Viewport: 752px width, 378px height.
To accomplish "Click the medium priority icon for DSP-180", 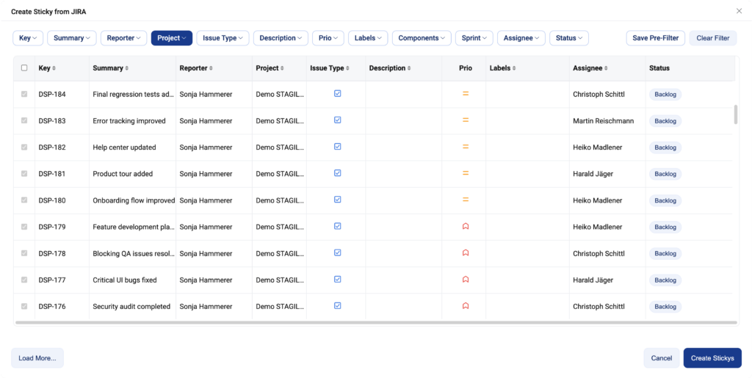I will (x=465, y=200).
